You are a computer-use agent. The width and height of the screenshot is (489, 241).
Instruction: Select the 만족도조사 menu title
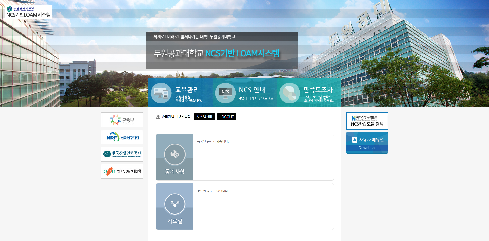click(x=318, y=90)
